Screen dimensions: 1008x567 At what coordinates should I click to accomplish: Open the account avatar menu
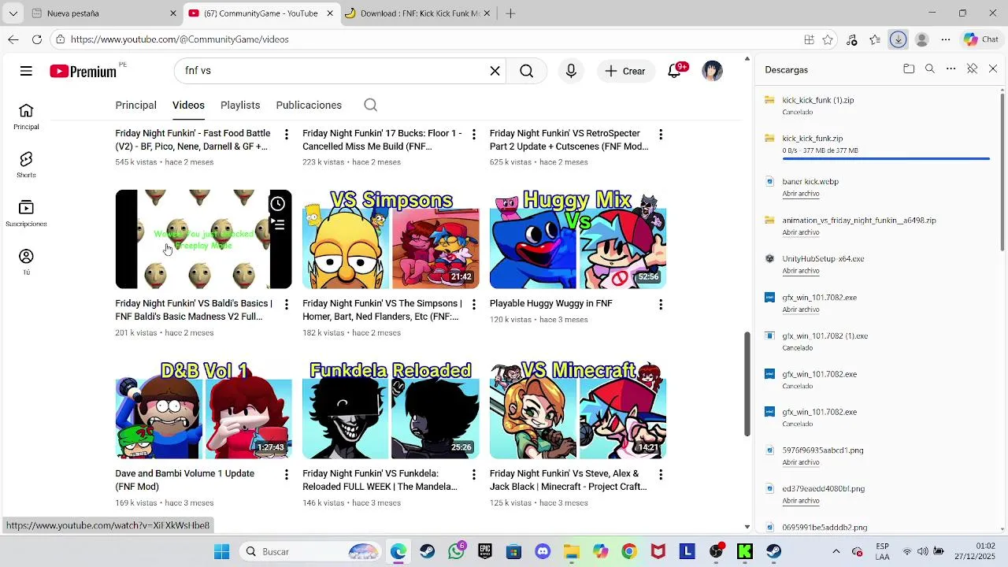coord(712,71)
